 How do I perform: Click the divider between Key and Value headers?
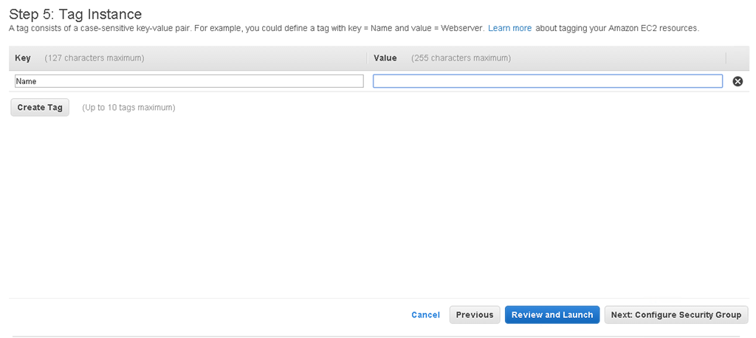(x=367, y=58)
